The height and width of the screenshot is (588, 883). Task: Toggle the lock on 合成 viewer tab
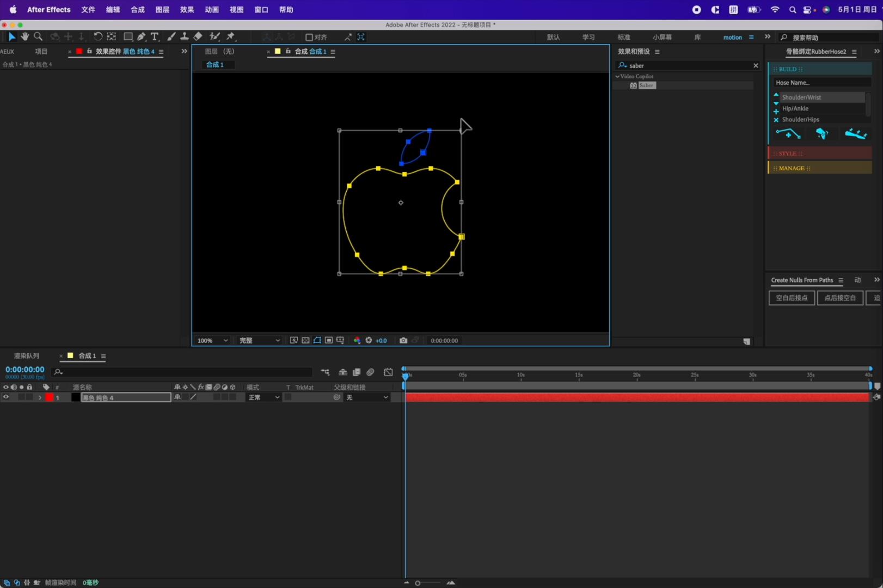(x=289, y=51)
